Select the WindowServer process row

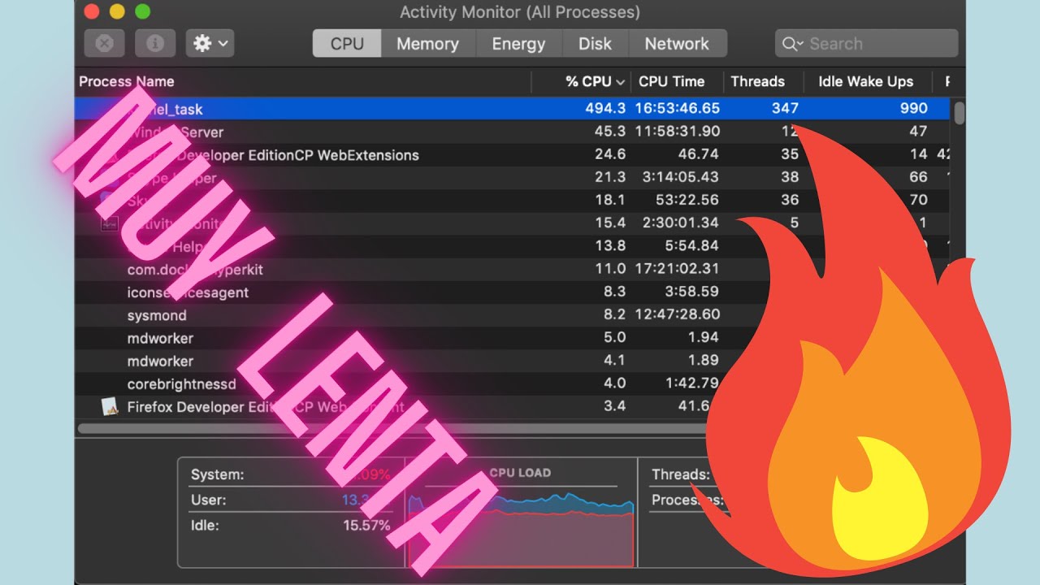(x=512, y=132)
